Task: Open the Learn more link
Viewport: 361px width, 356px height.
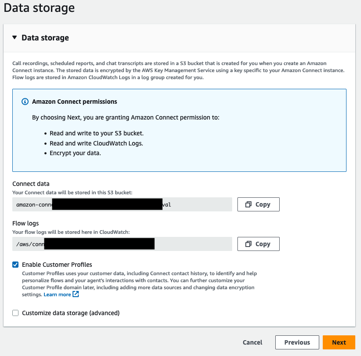Action: pos(57,294)
